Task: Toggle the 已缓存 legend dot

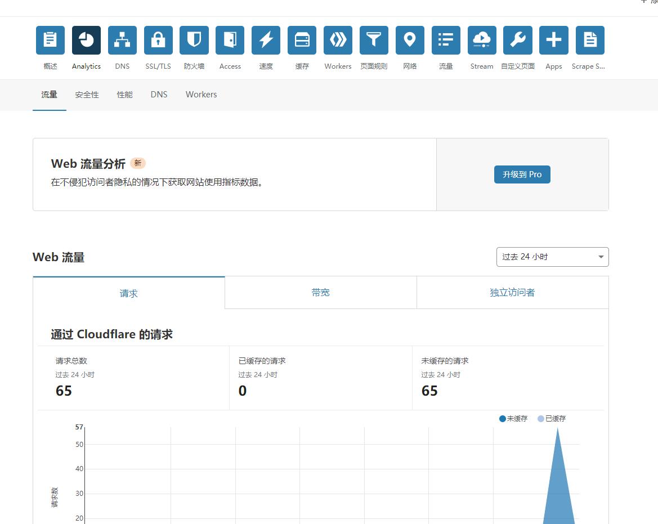Action: tap(541, 419)
